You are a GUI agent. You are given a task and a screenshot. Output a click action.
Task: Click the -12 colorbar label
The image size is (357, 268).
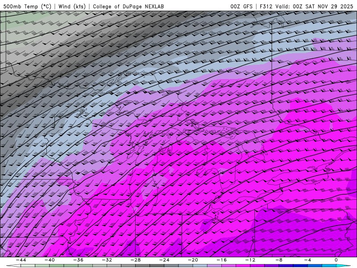pos(250,260)
